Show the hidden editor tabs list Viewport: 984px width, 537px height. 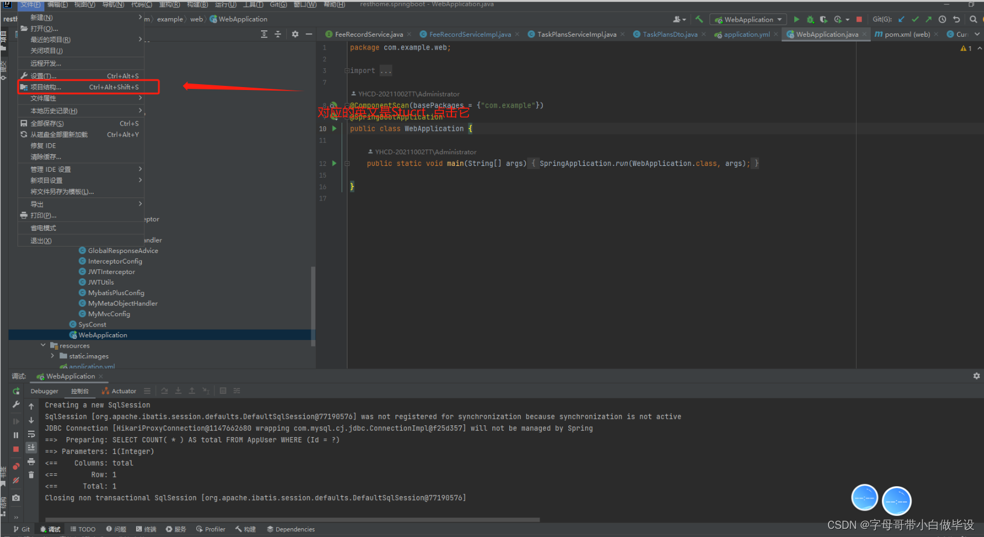tap(977, 34)
